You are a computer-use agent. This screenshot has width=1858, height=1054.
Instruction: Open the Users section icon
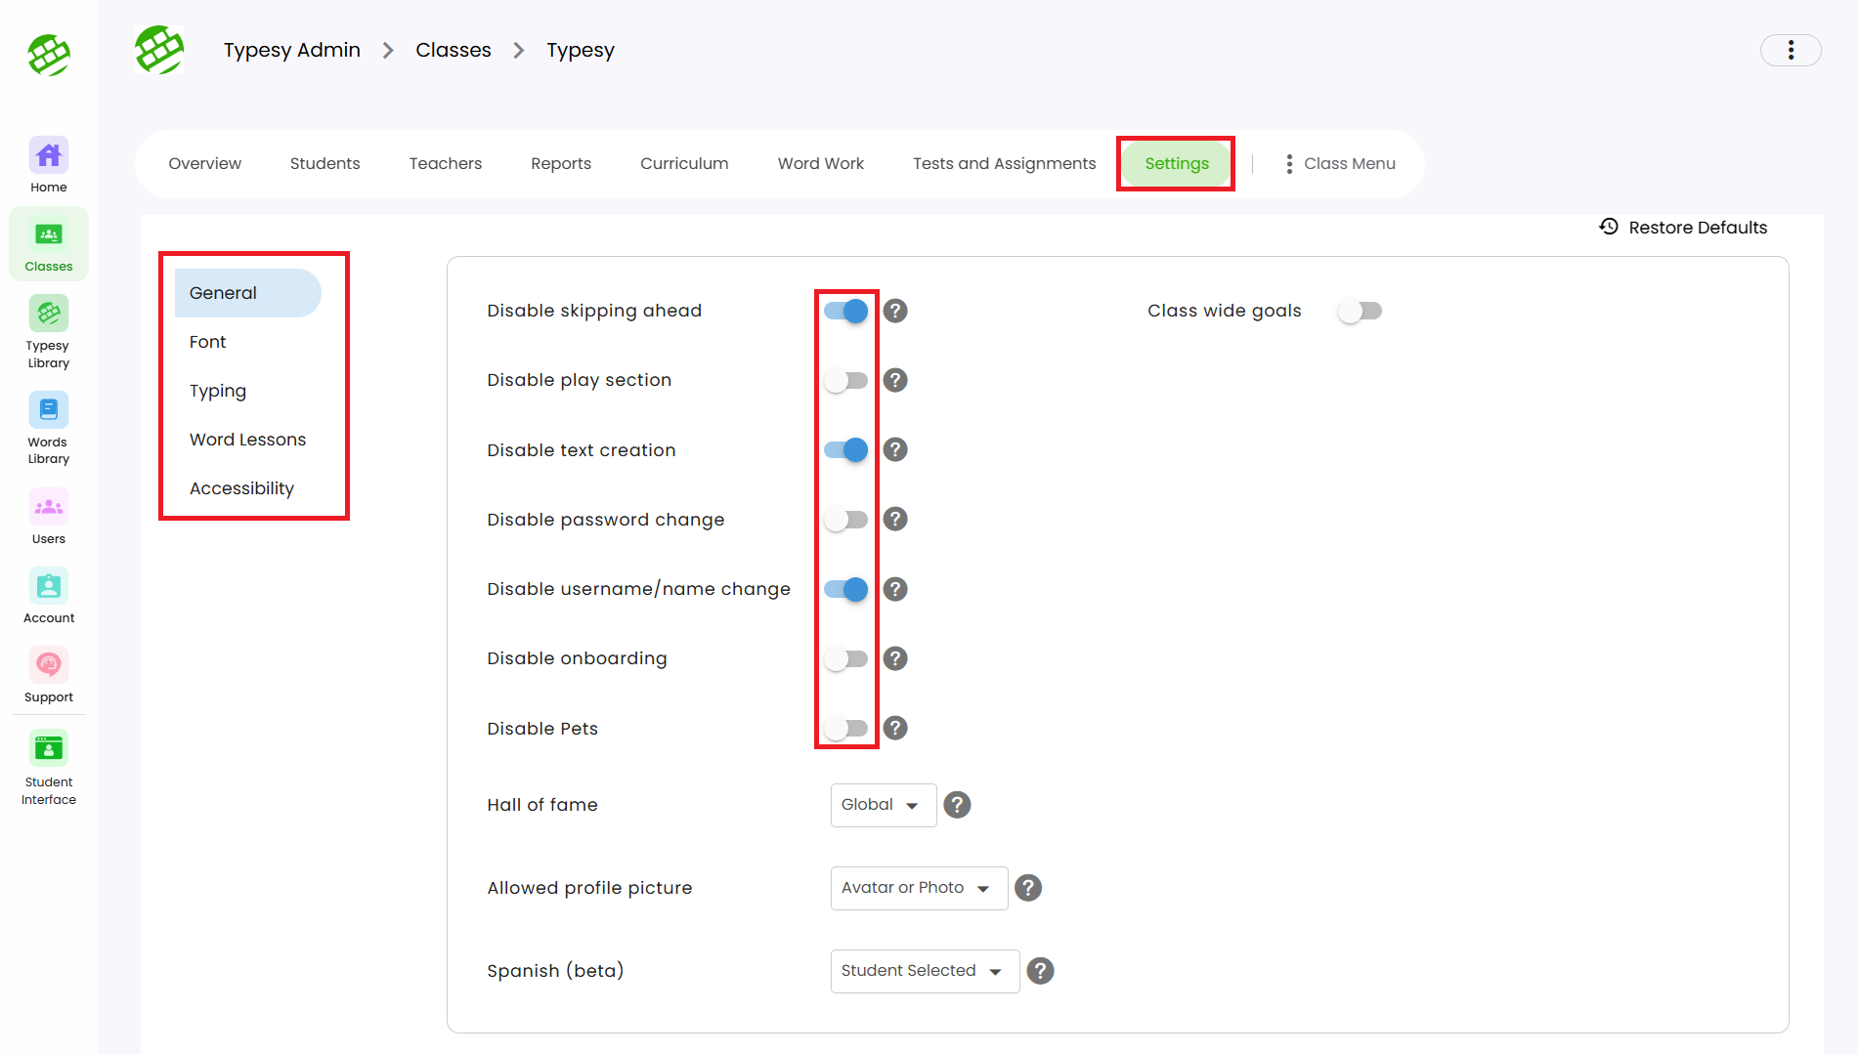tap(48, 508)
